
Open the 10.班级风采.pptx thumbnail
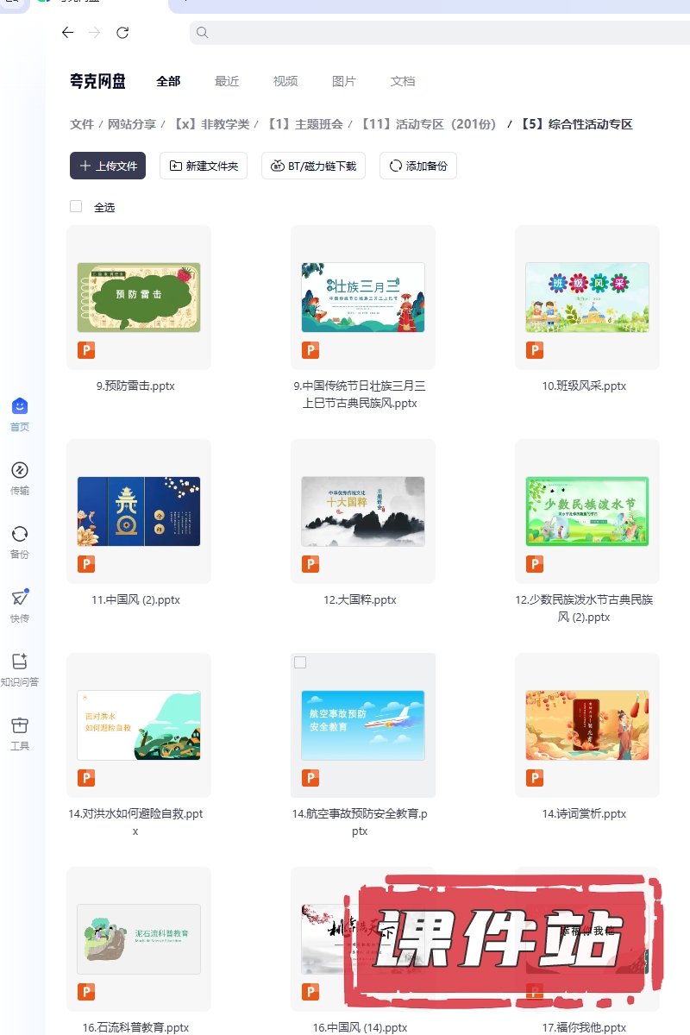click(x=586, y=298)
